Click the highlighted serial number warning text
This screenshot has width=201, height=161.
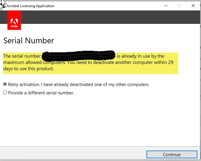pos(90,63)
